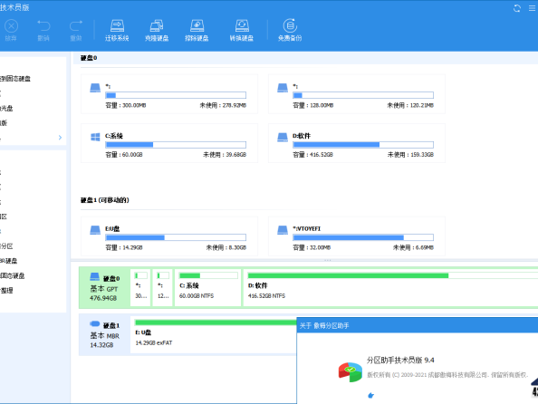Click the sidebar item ending BR硬盘
Screen dimensions: 538x404
point(8,261)
